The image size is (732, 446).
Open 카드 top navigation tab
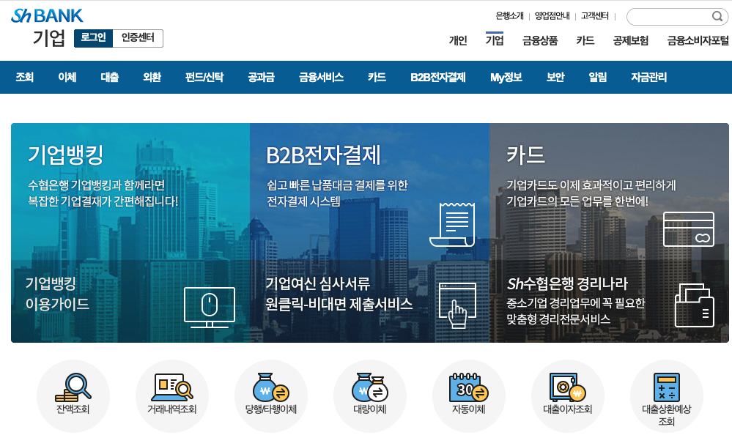tap(585, 40)
